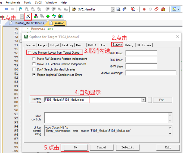Click the File Extensions colored blocks icon
This screenshot has height=155, width=184.
click(36, 16)
